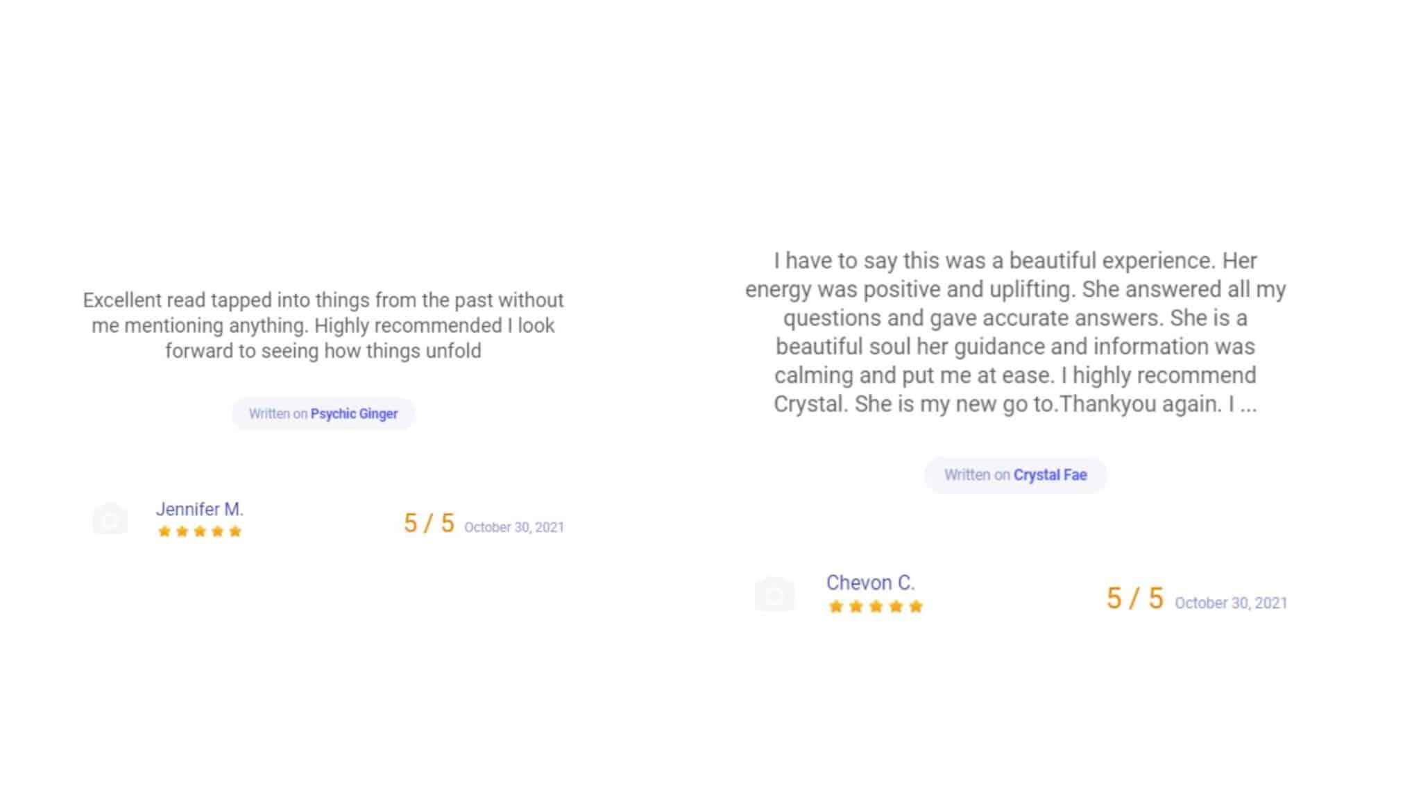Click the Chevon C. reviewer name
The width and height of the screenshot is (1421, 799).
(x=870, y=583)
